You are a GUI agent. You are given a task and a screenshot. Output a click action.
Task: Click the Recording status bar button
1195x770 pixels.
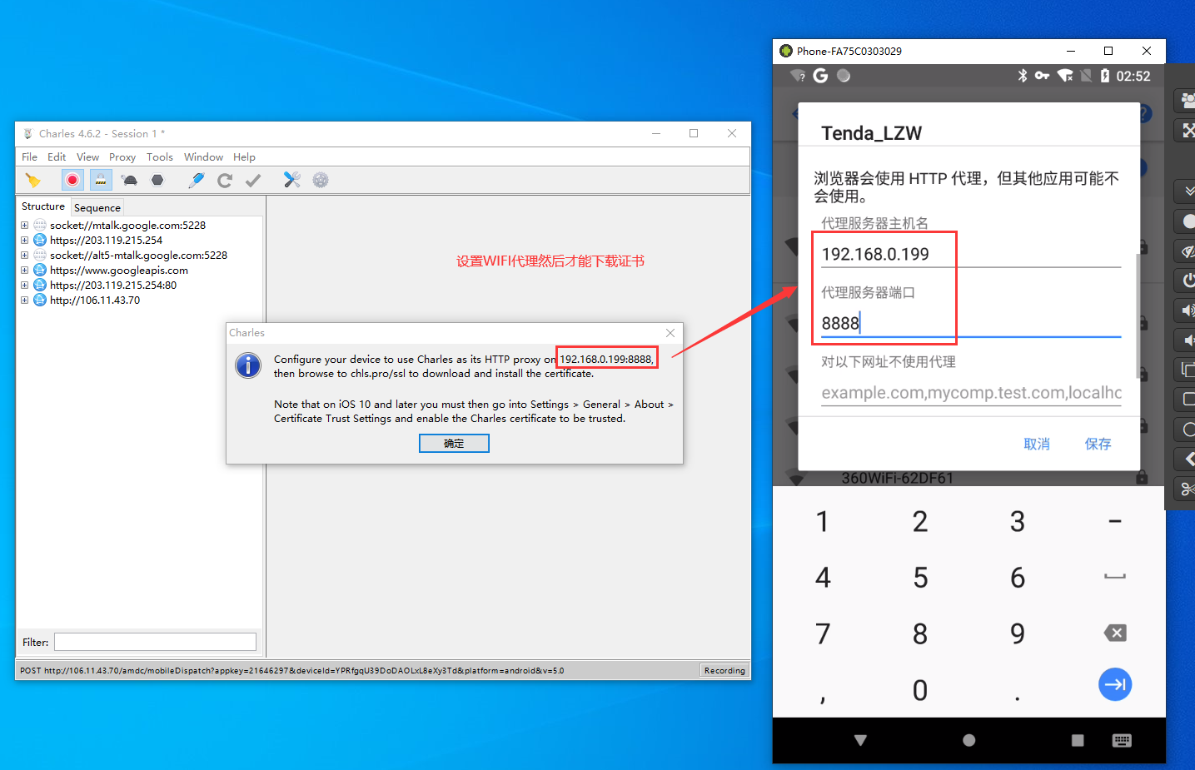coord(724,671)
